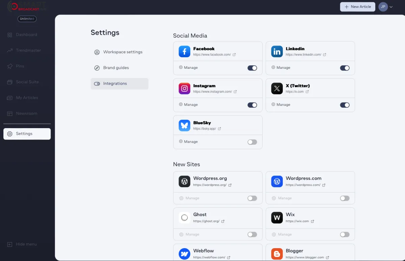This screenshot has height=261, width=405.
Task: Switch on the Wix integration toggle
Action: [345, 234]
